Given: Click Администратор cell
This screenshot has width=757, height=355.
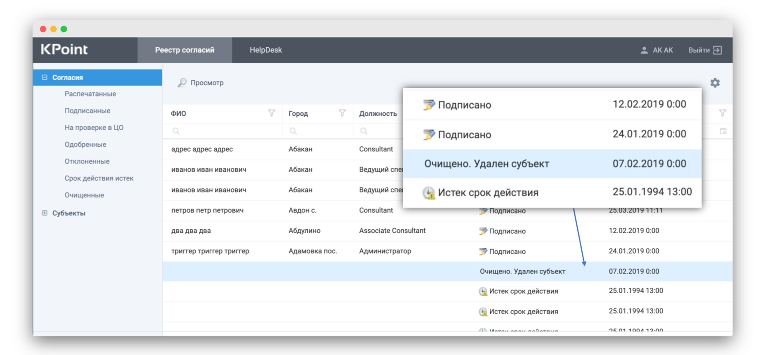Looking at the screenshot, I should pos(385,251).
